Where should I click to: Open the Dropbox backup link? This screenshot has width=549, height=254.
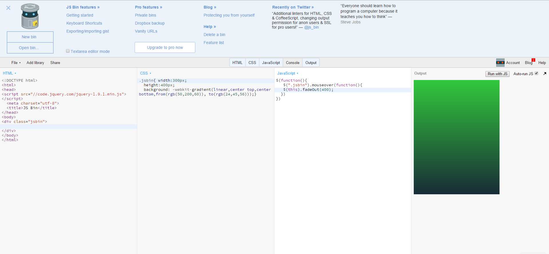150,23
